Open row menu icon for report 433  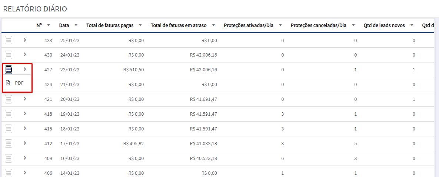9,41
